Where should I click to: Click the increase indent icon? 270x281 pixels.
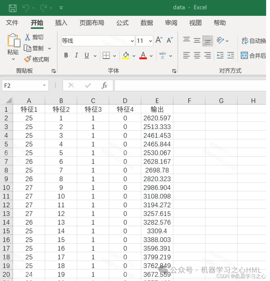231,55
